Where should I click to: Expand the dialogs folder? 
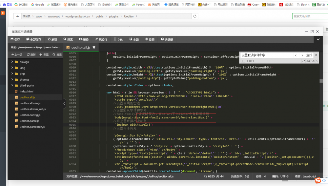point(12,62)
